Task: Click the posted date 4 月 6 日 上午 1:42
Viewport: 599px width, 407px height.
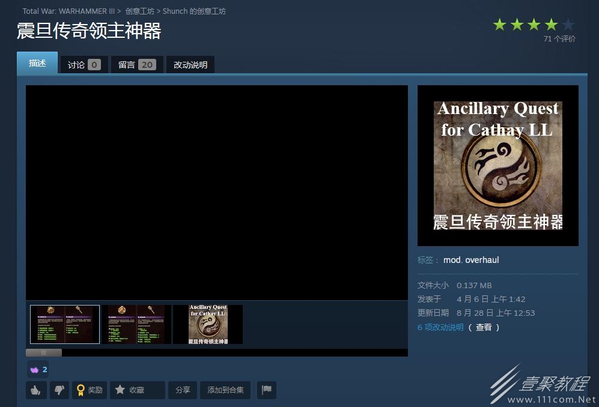Action: [x=491, y=299]
